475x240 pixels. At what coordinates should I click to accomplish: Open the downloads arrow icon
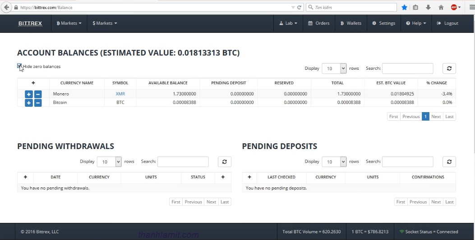pyautogui.click(x=428, y=7)
